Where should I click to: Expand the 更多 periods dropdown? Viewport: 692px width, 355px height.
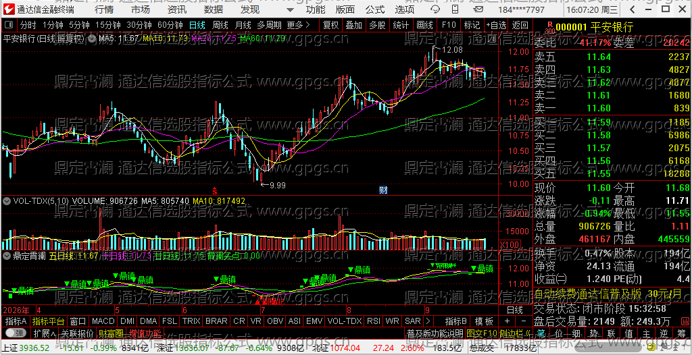(298, 25)
